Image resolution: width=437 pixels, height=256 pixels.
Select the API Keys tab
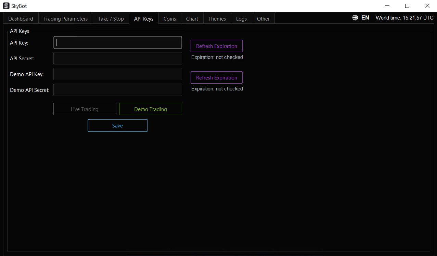[x=144, y=19]
